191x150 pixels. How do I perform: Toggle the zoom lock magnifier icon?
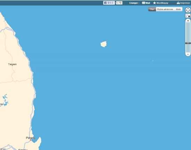(x=188, y=16)
